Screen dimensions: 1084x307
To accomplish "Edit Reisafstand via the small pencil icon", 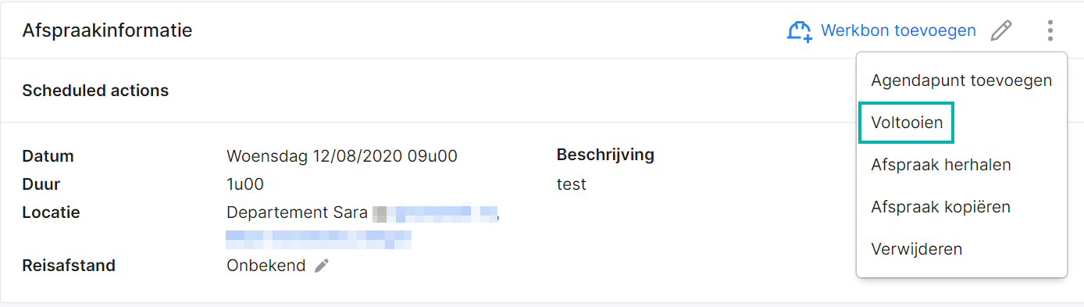I will point(321,266).
